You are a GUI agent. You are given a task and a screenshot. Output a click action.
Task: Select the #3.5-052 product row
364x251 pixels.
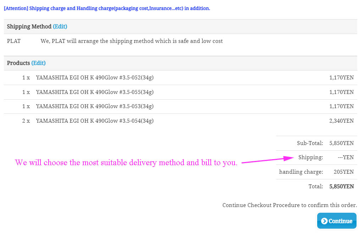pyautogui.click(x=95, y=78)
